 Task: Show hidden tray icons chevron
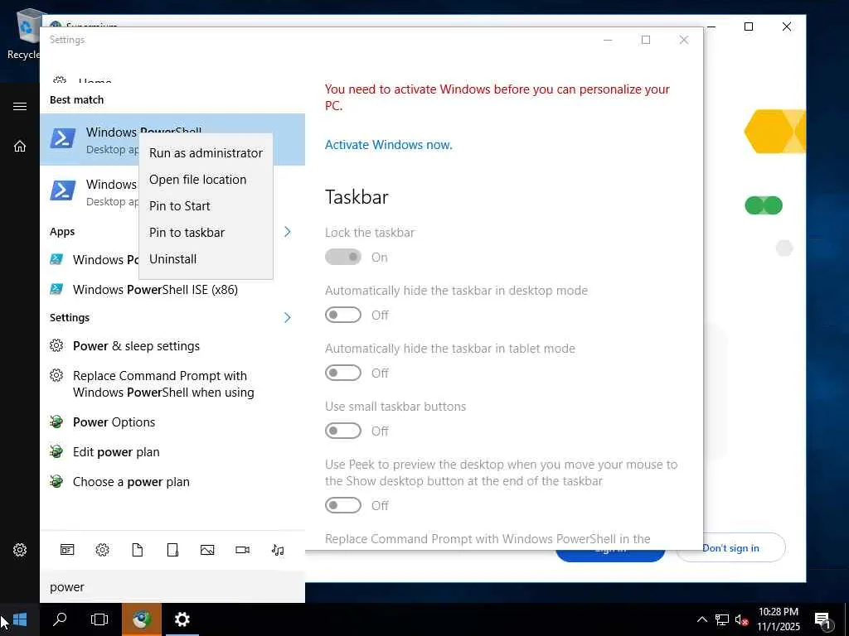pyautogui.click(x=701, y=619)
